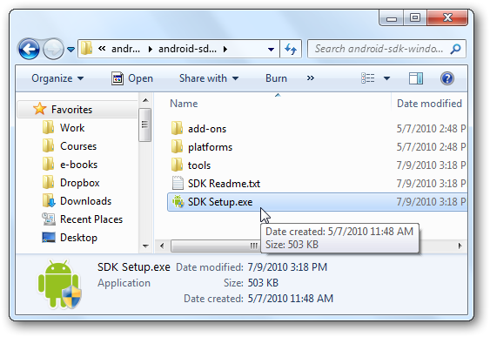The width and height of the screenshot is (490, 337).
Task: Click the Downloads folder icon
Action: (49, 200)
